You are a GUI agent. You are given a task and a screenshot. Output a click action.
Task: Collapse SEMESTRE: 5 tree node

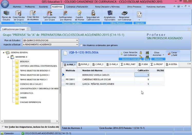point(8,57)
